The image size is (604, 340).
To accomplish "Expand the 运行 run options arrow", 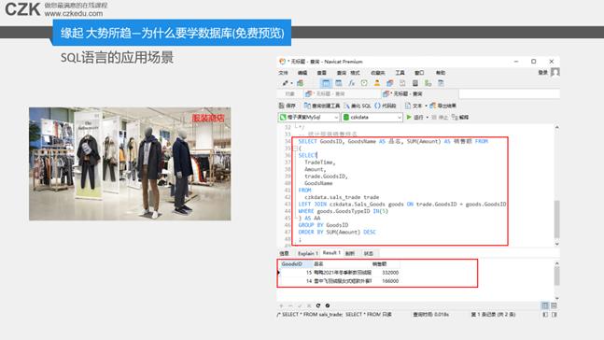I will [428, 117].
